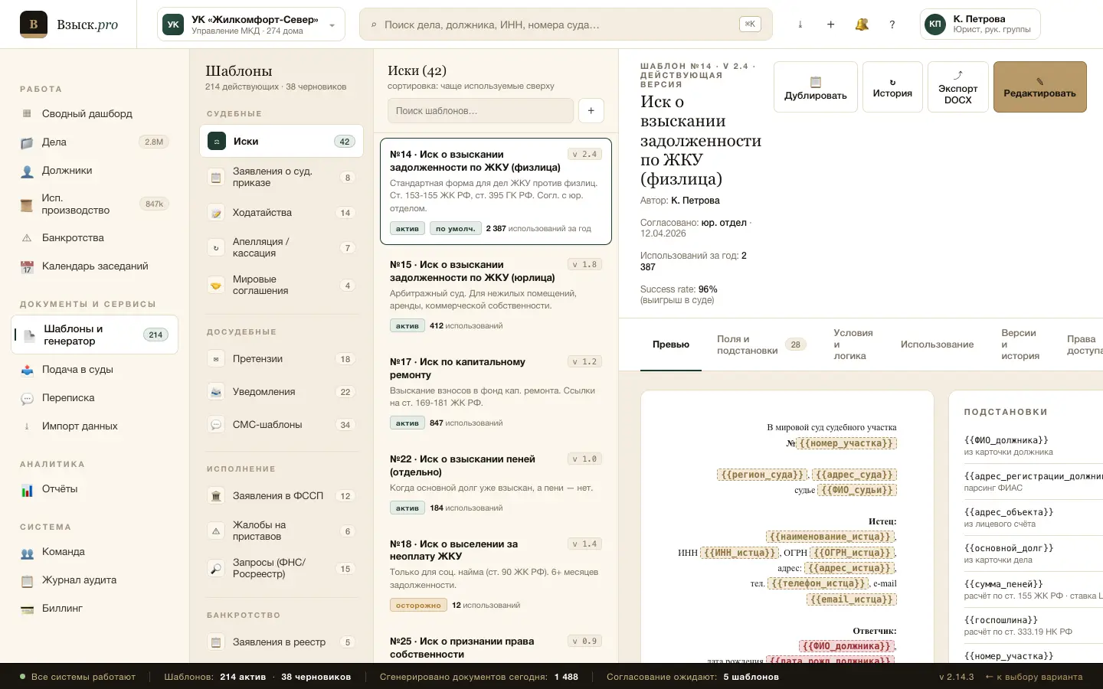
Task: Click the Редактировать button
Action: pos(1040,87)
